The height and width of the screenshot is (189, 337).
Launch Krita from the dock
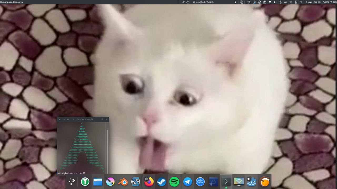(110, 181)
